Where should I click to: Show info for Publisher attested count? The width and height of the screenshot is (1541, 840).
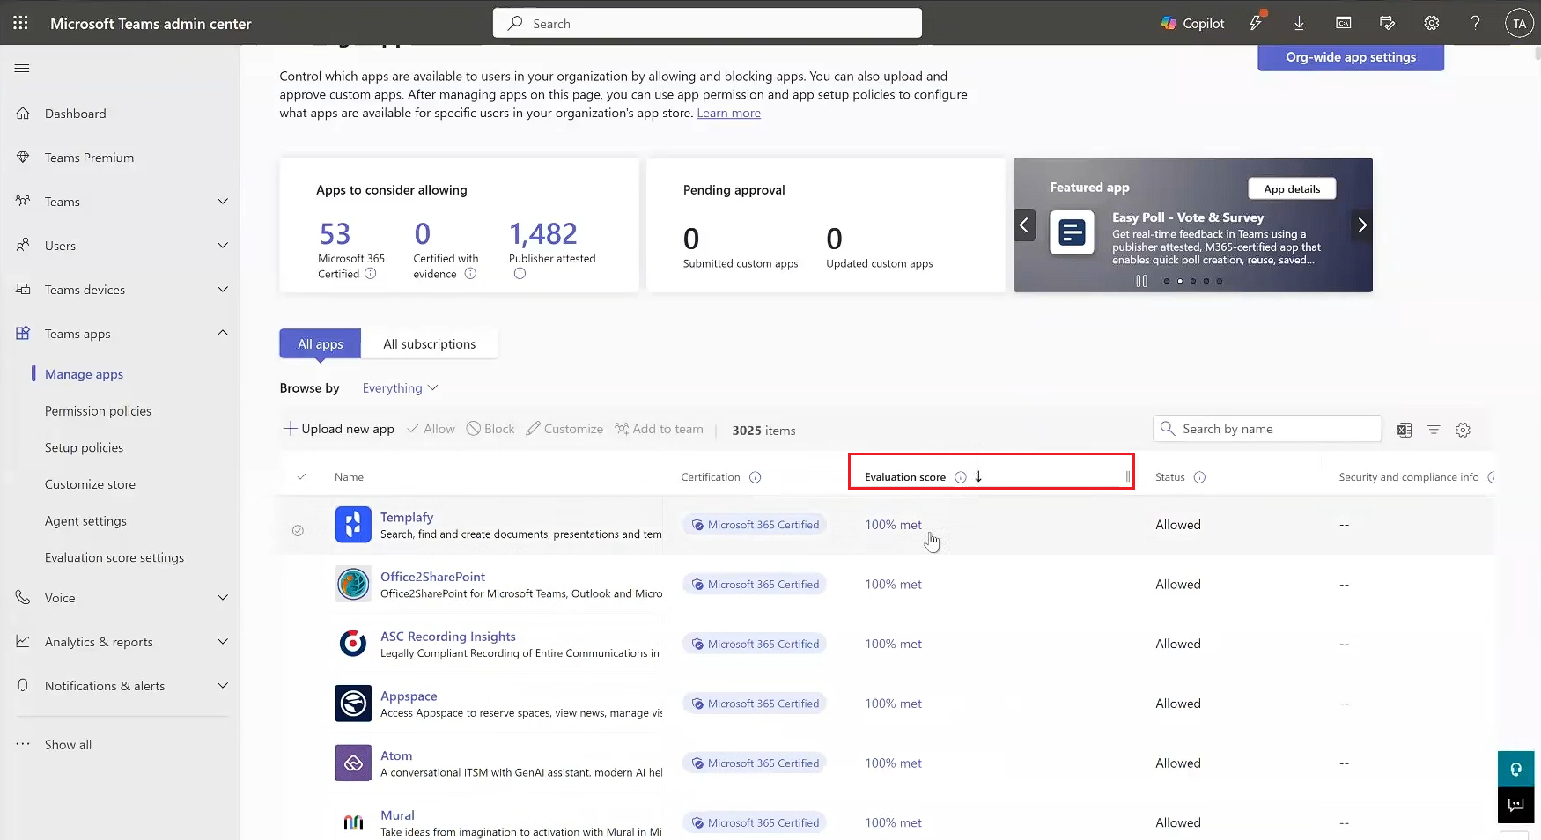point(520,274)
